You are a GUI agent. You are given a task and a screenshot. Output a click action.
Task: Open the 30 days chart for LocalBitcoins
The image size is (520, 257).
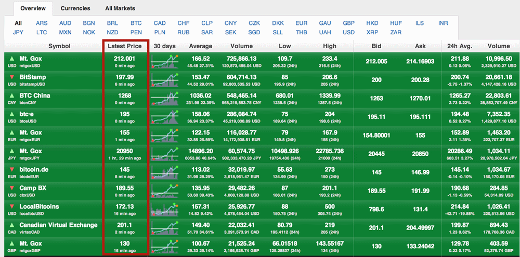click(x=165, y=210)
